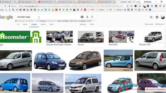
Task: Switch to the Web Hosting browser tab
Action: (27, 2)
